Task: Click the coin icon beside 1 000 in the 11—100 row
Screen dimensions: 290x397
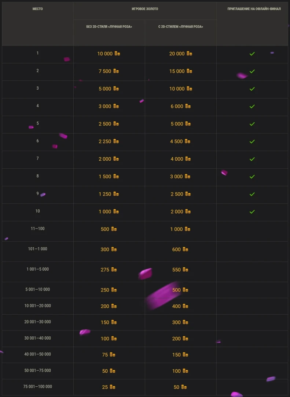Action: (187, 229)
